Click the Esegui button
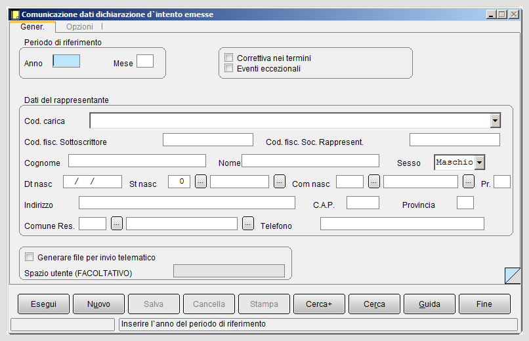This screenshot has width=529, height=341. tap(43, 304)
